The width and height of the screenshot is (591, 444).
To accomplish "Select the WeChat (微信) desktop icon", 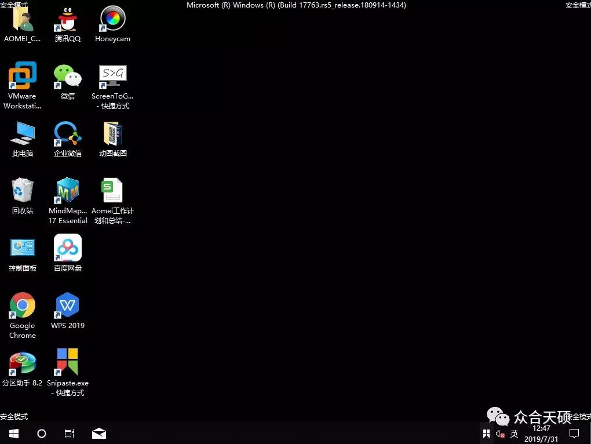I will tap(67, 77).
